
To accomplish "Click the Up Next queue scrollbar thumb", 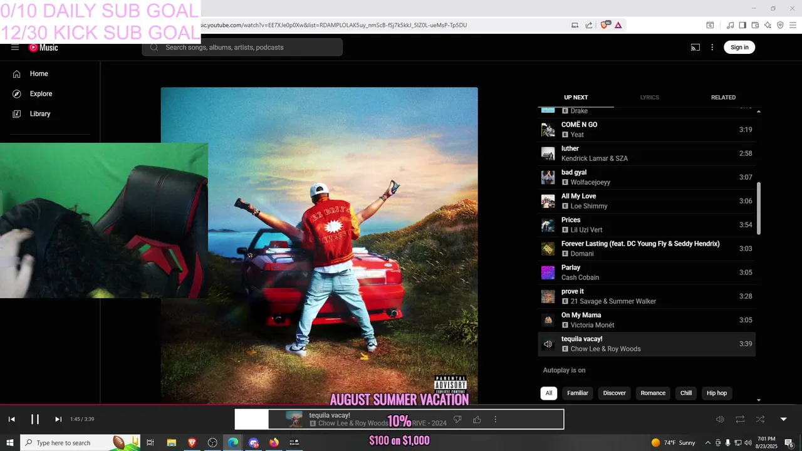I will (x=759, y=209).
